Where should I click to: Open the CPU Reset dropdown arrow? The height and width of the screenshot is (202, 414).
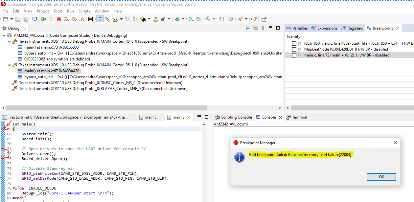(x=149, y=19)
